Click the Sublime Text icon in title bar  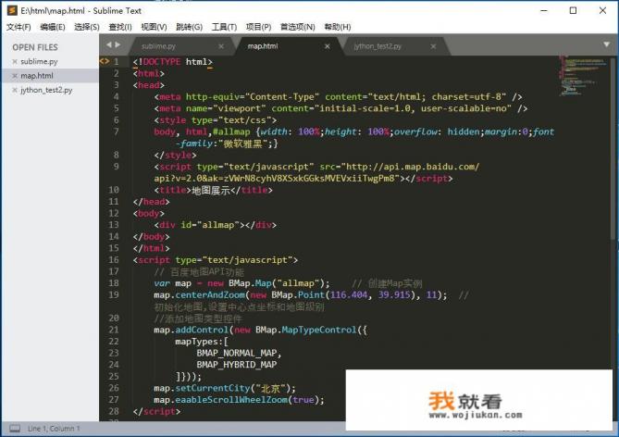(x=9, y=9)
